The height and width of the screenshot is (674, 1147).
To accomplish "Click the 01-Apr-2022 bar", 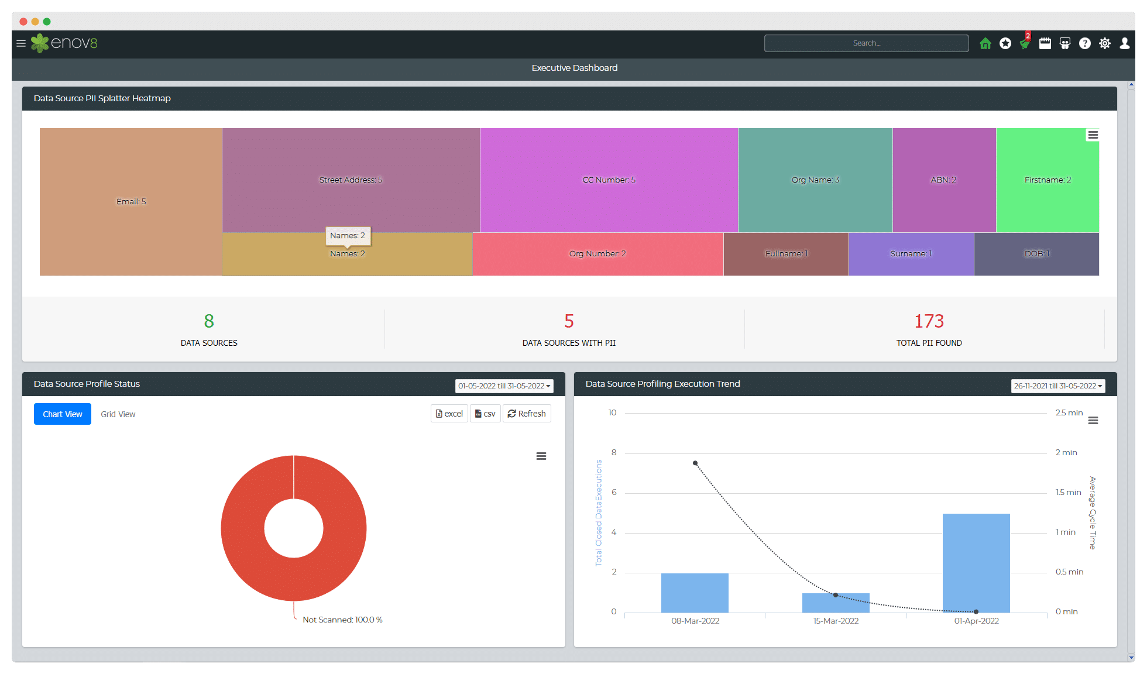I will 976,563.
